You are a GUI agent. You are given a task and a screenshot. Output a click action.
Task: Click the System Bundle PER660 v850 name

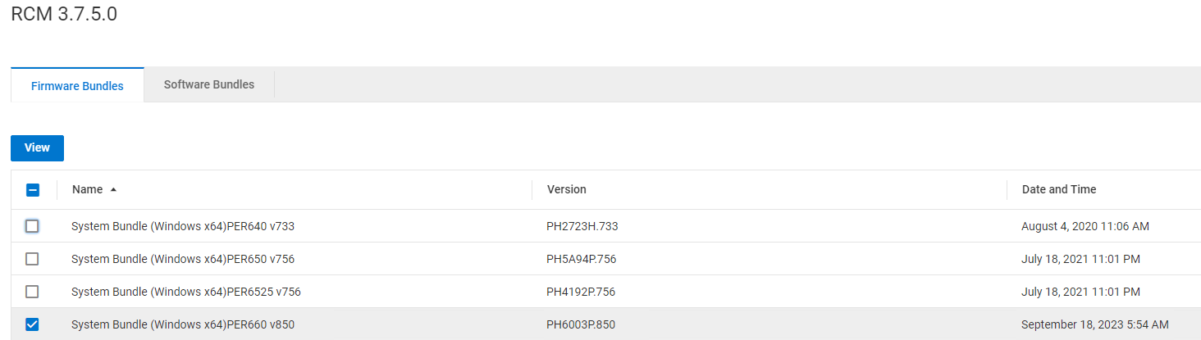(182, 324)
